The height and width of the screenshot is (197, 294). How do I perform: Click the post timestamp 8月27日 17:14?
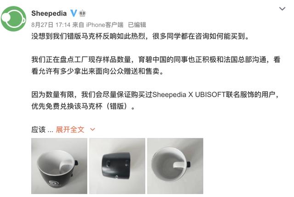[51, 25]
